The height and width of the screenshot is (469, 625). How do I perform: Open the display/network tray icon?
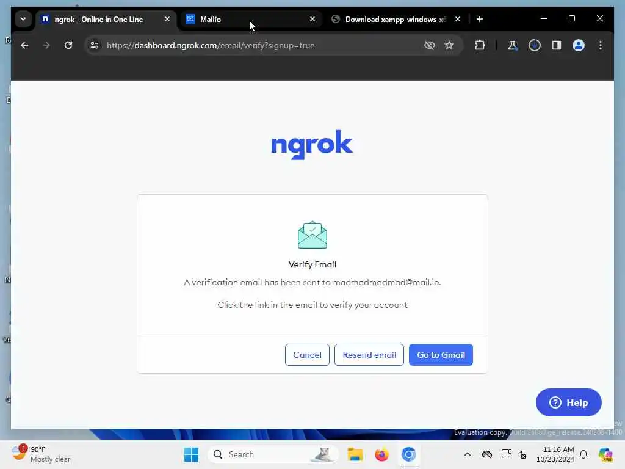click(506, 454)
